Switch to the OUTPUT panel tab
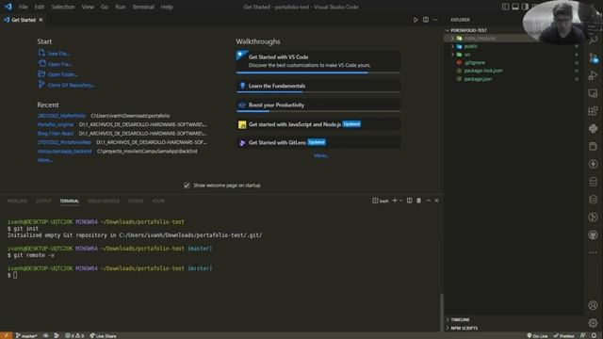Viewport: 603px width, 339px height. click(x=43, y=201)
